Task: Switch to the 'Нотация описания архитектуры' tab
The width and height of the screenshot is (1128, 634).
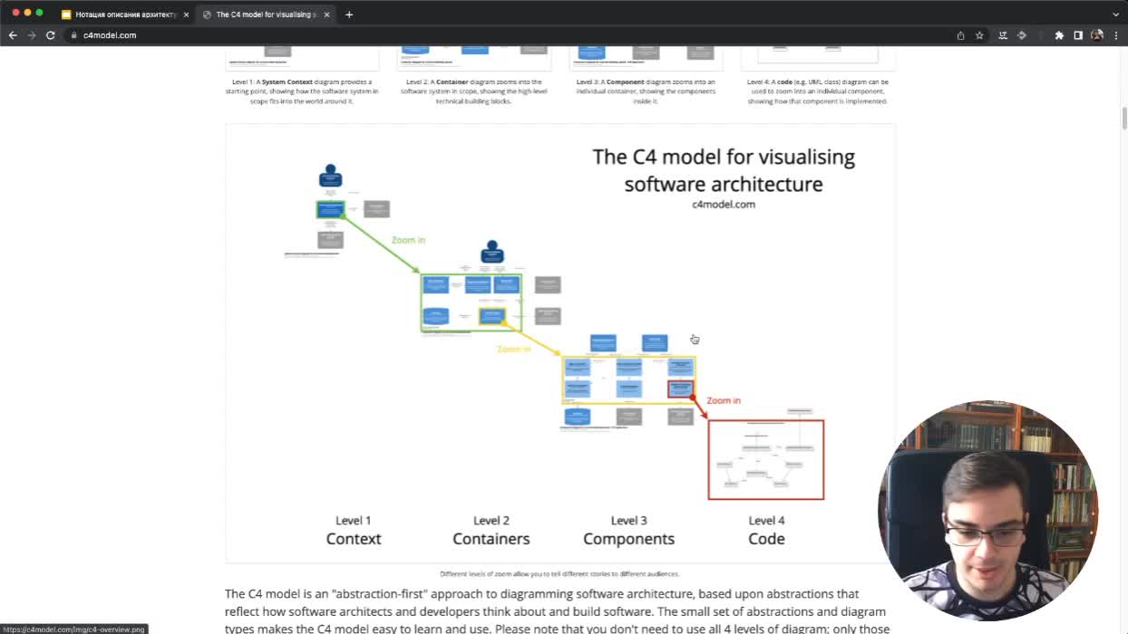Action: 124,14
